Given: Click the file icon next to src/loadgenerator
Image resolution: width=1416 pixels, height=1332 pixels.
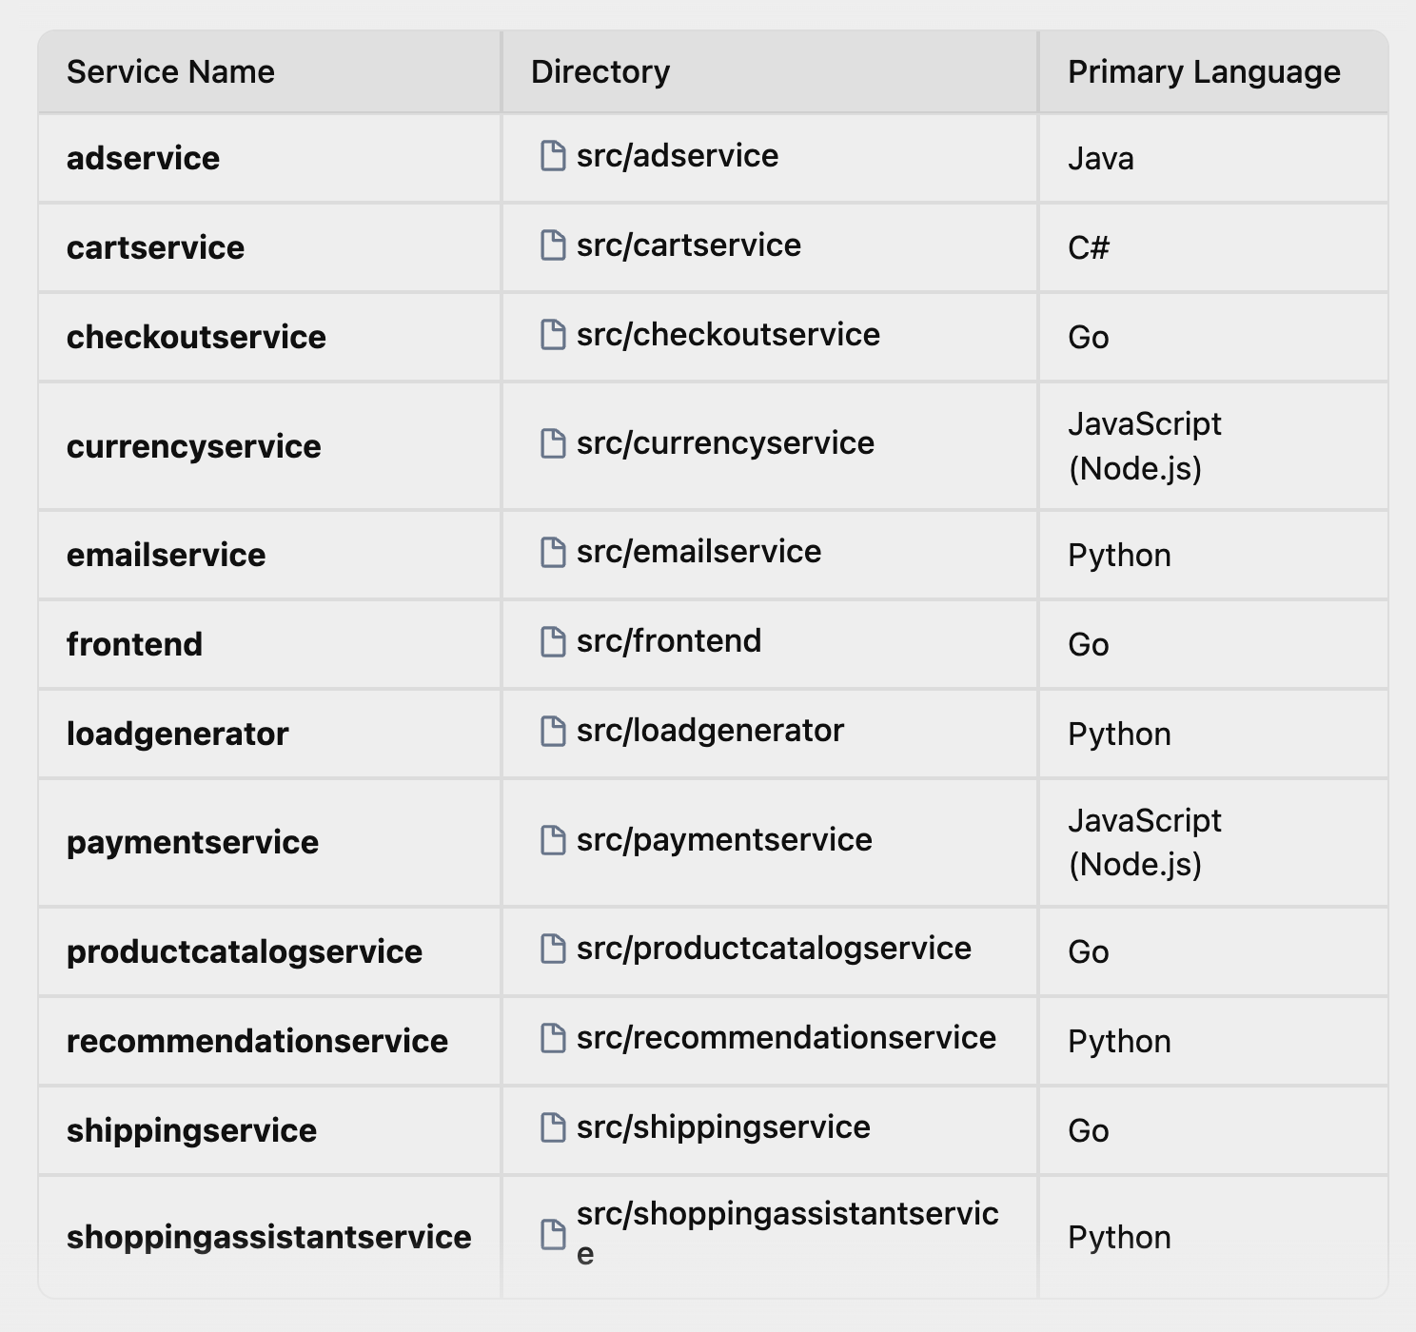Looking at the screenshot, I should coord(553,731).
